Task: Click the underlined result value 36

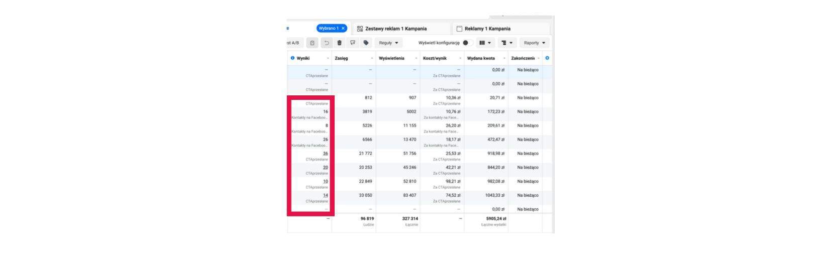Action: 326,154
